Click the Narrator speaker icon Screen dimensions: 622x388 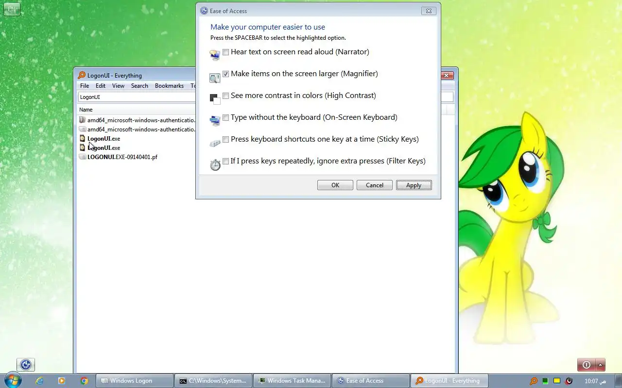pyautogui.click(x=215, y=55)
